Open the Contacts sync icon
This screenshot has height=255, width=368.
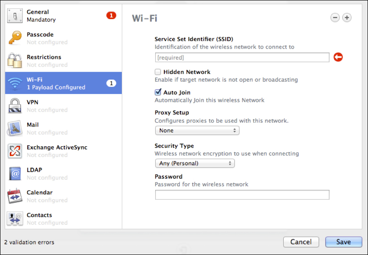click(x=15, y=218)
